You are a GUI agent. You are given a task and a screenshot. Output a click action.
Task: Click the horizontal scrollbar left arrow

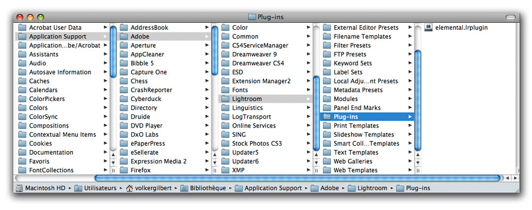[507, 178]
